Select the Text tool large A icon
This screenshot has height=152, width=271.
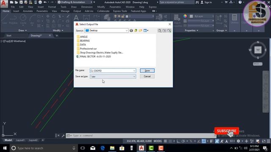(x=76, y=18)
